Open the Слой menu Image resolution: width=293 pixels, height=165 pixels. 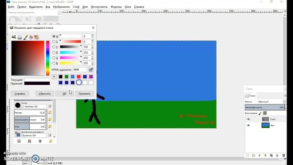click(76, 7)
